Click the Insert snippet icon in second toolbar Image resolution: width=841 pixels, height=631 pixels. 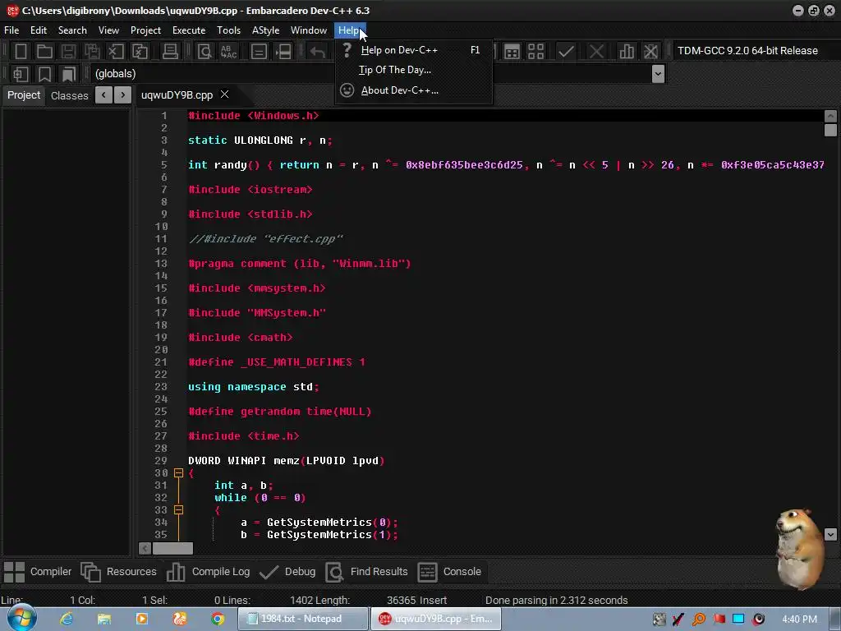21,73
